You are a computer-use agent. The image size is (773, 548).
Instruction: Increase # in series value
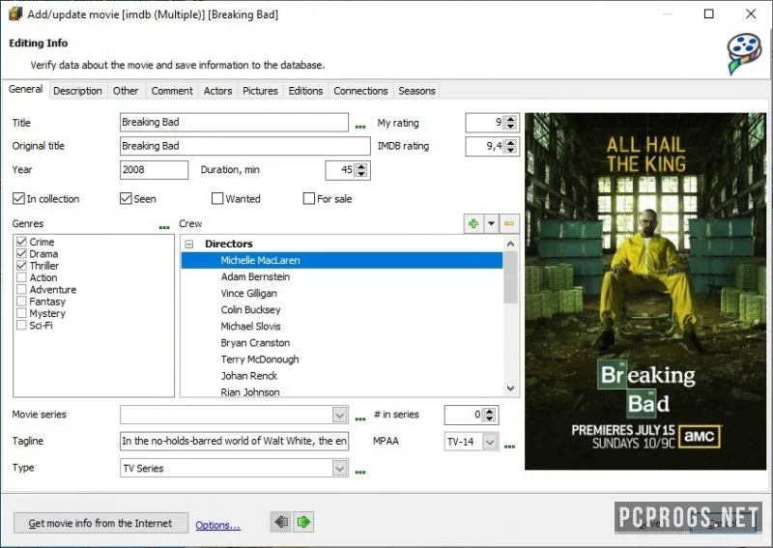[489, 411]
